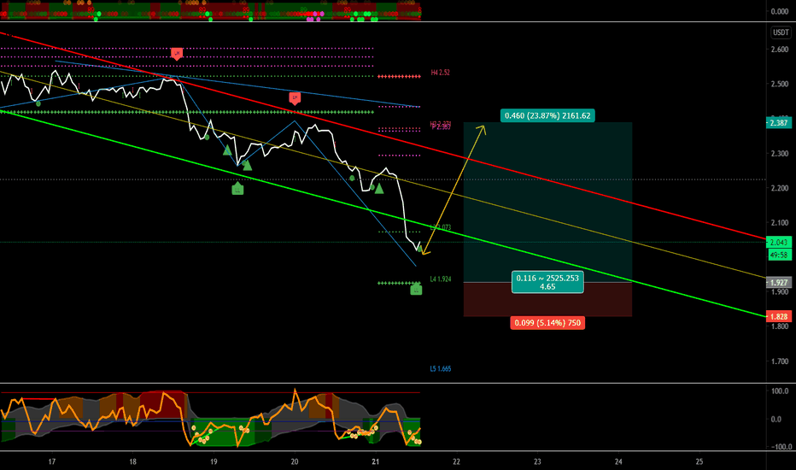
Task: Select the green LL marker near day 19
Action: coord(237,189)
